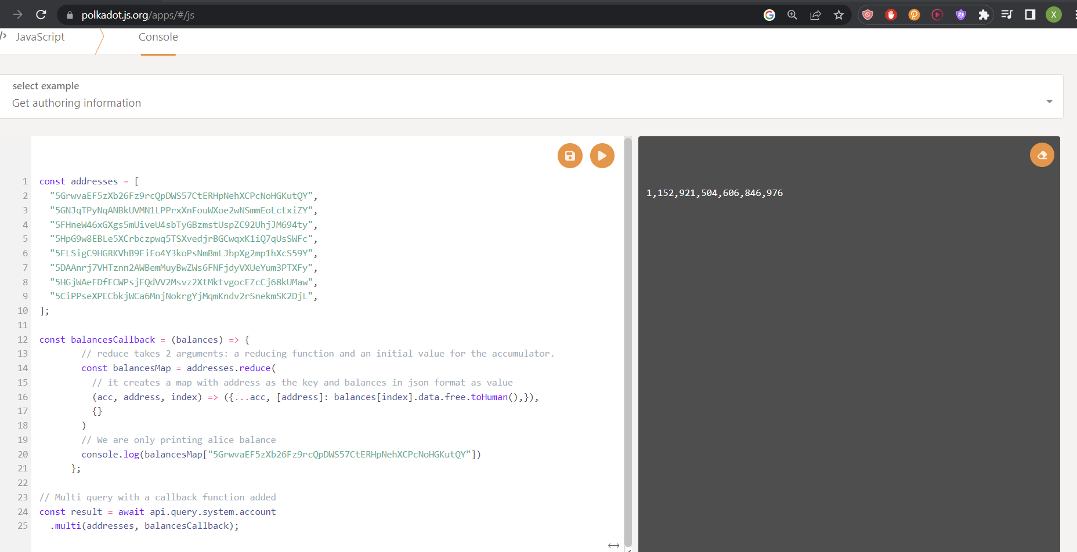
Task: Click console.log statement on line 20
Action: pyautogui.click(x=281, y=455)
